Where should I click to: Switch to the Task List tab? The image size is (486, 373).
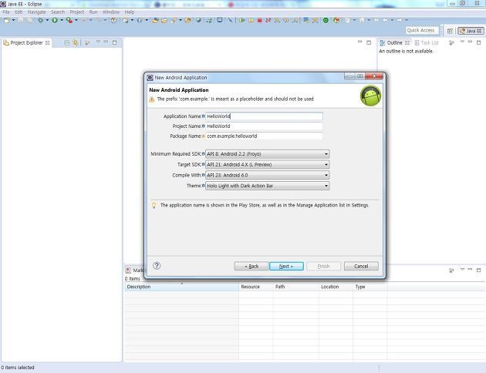pos(427,42)
